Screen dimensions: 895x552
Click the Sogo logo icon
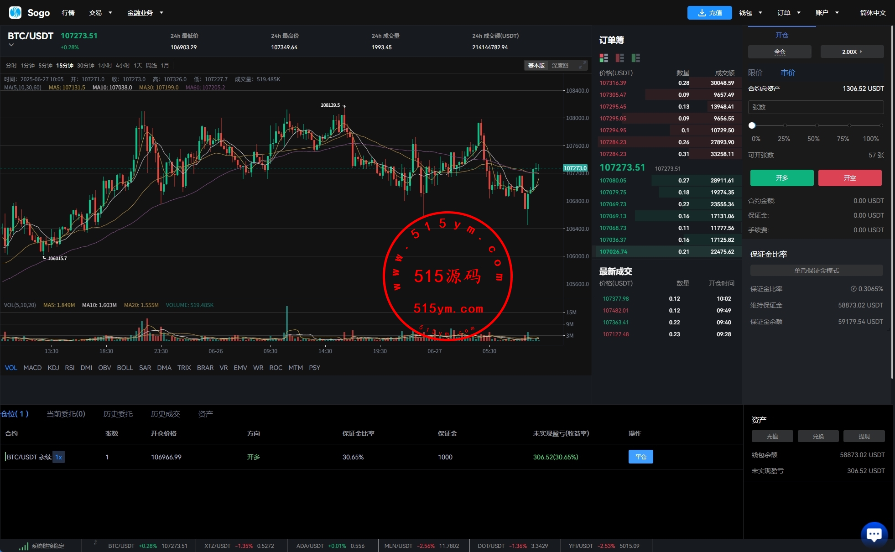click(15, 12)
